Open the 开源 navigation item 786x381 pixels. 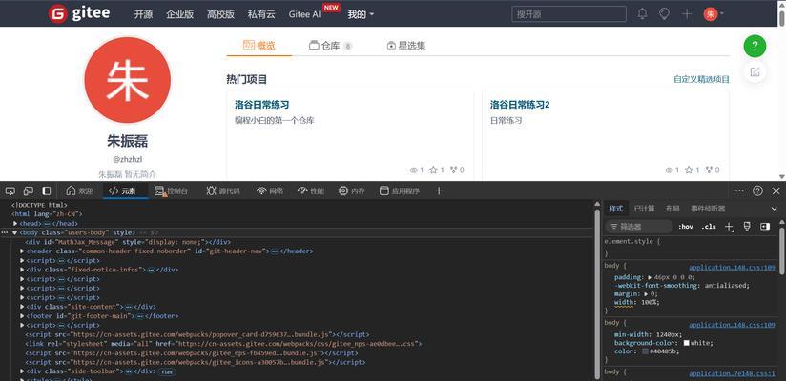point(143,14)
